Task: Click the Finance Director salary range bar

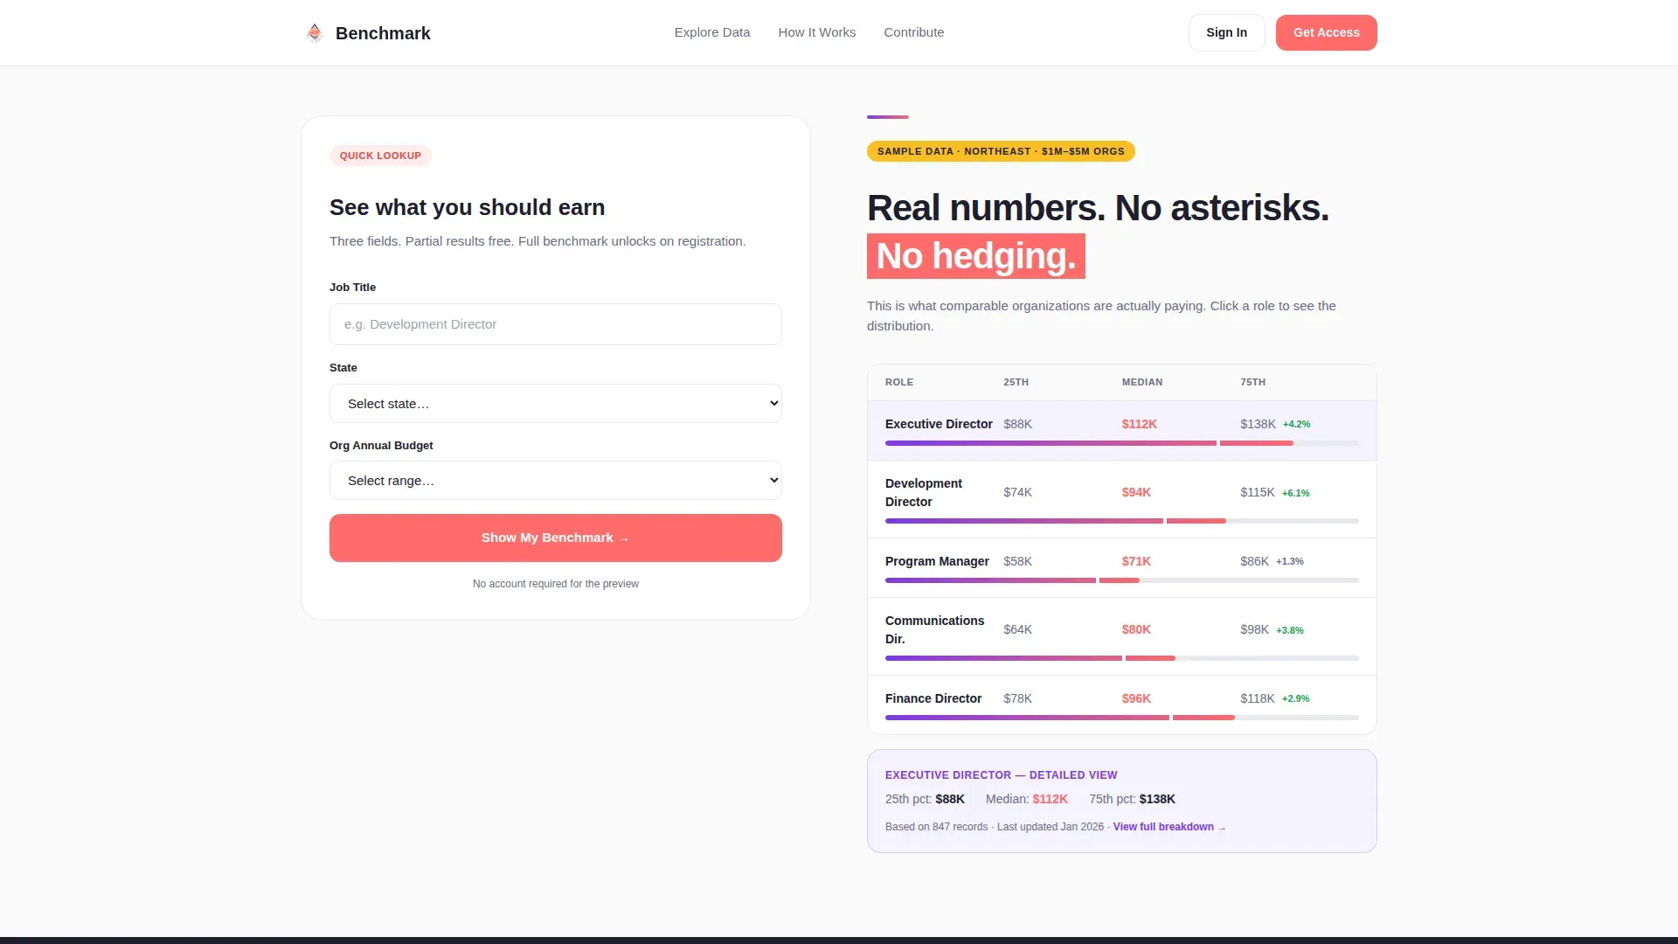Action: [1122, 718]
